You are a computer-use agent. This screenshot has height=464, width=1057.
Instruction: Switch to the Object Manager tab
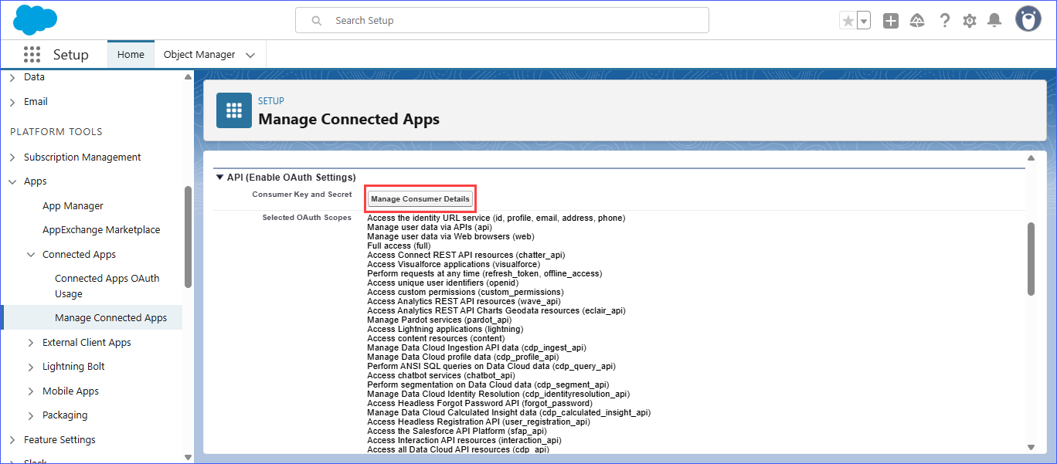coord(199,55)
